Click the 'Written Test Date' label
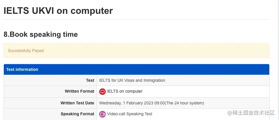The image size is (279, 120). [x=77, y=103]
